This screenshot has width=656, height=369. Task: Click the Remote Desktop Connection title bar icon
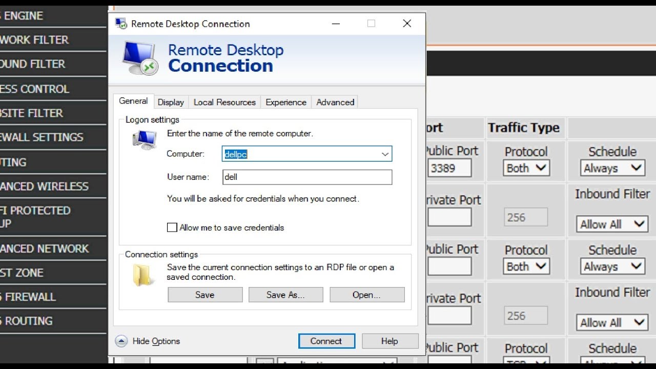pos(121,24)
